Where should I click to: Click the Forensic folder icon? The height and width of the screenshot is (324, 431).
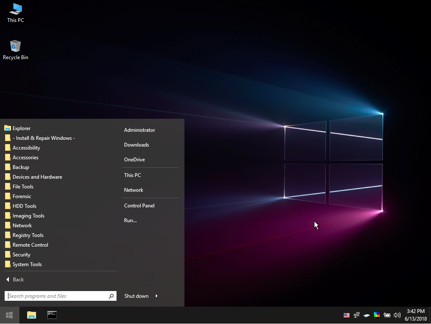(8, 196)
